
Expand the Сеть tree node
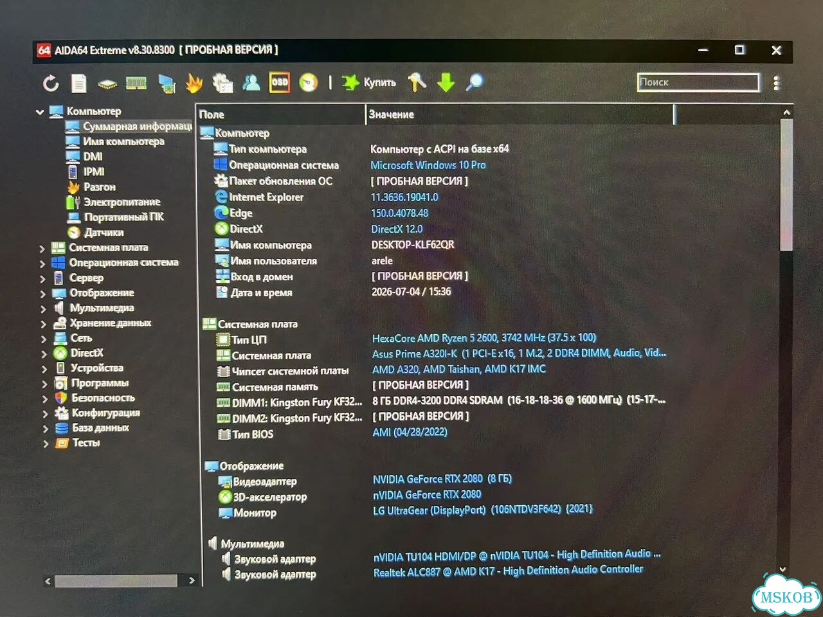[x=44, y=339]
